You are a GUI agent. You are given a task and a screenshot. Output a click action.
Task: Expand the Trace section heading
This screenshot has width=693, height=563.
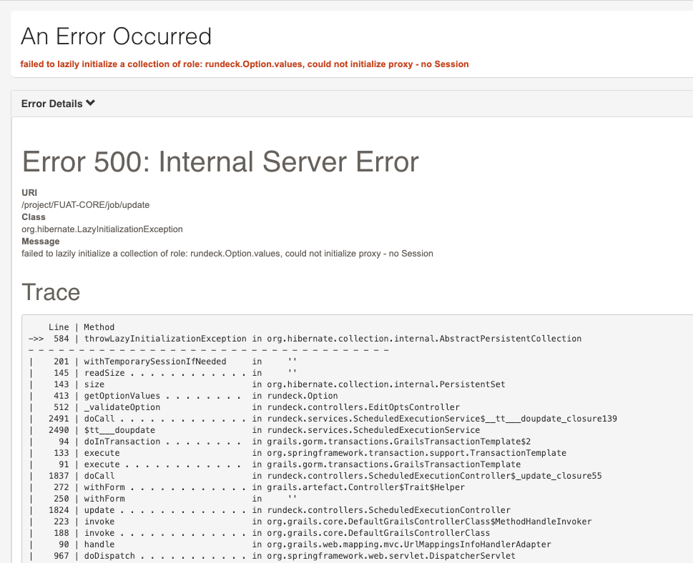51,292
